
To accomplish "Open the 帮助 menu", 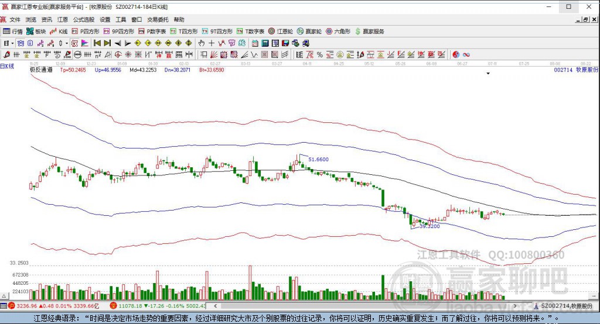I will click(179, 19).
